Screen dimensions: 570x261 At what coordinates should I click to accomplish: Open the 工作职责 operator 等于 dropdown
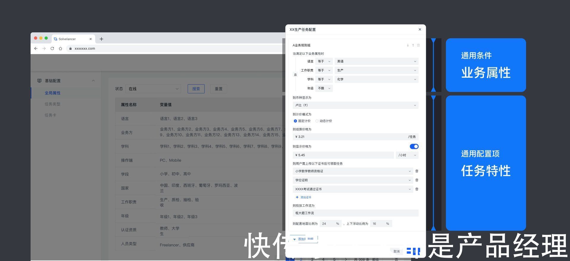[x=324, y=70]
